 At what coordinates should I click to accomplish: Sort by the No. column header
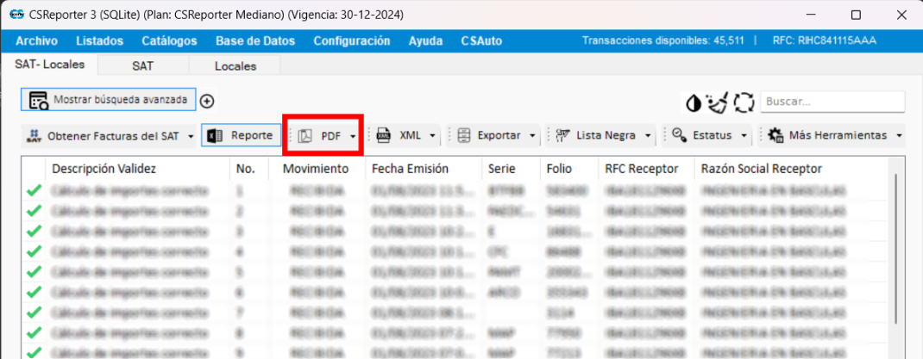[x=246, y=170]
